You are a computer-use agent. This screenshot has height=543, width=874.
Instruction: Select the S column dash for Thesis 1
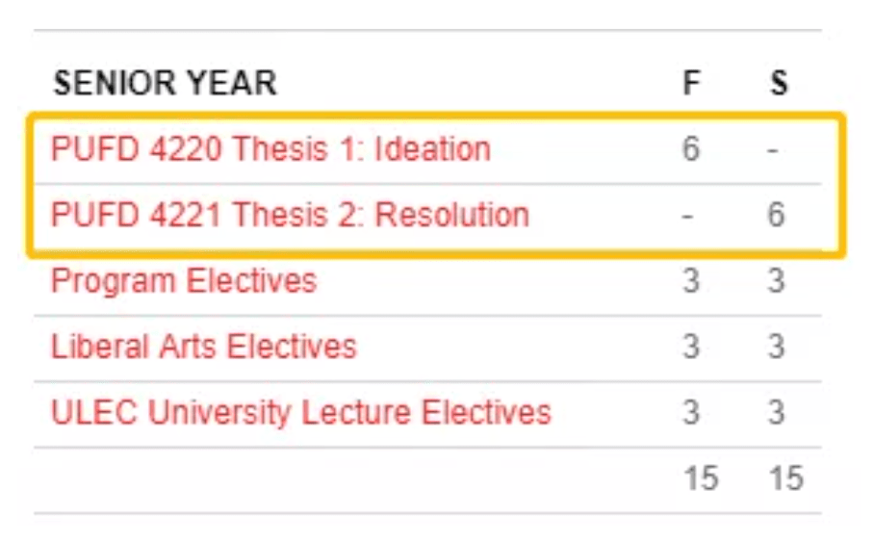coord(774,151)
